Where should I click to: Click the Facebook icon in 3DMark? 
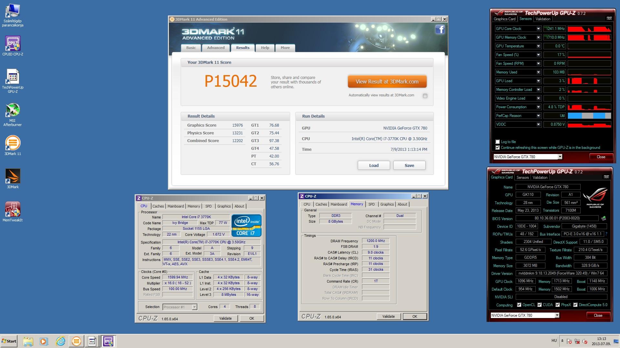pyautogui.click(x=440, y=30)
